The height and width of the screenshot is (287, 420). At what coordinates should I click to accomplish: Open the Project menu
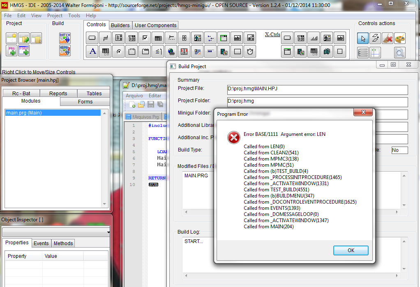tap(55, 16)
